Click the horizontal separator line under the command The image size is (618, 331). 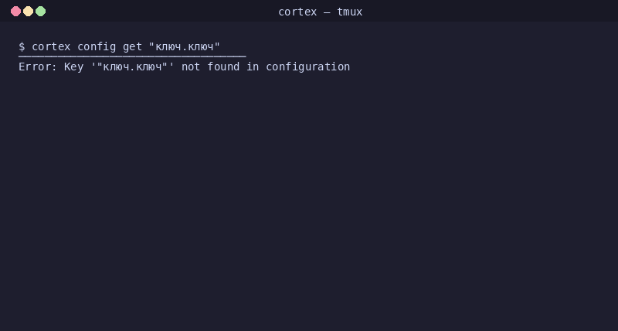132,56
